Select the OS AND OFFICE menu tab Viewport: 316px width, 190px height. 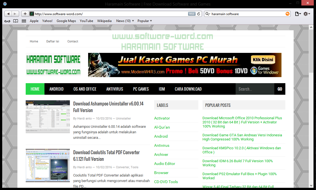coord(85,89)
